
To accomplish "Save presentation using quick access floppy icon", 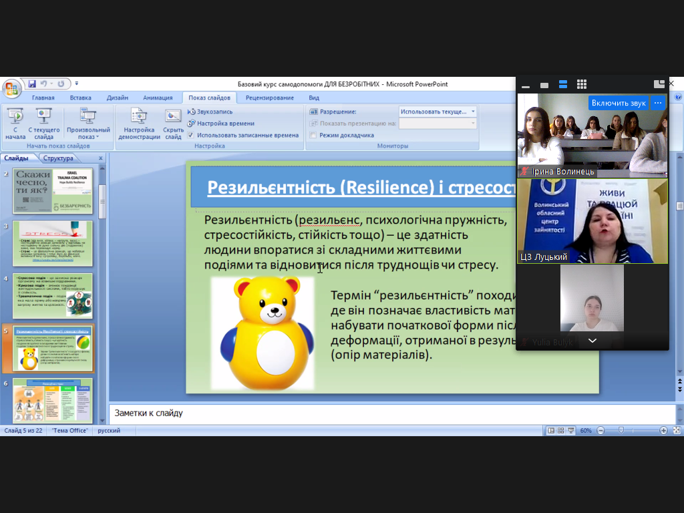I will pos(31,84).
